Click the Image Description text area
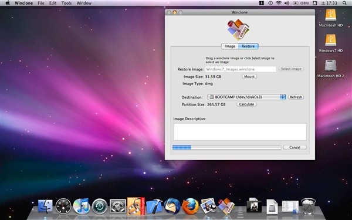The width and height of the screenshot is (352, 220). click(x=240, y=132)
